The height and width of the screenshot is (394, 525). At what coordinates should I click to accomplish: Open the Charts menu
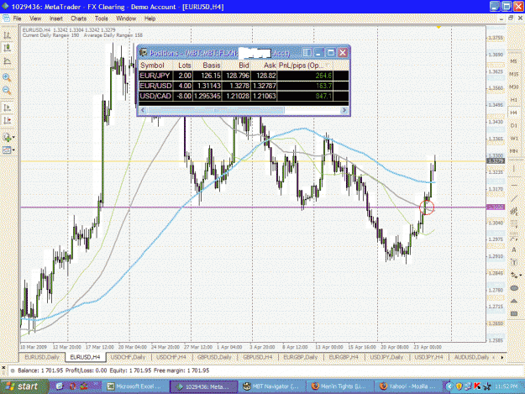pyautogui.click(x=78, y=18)
